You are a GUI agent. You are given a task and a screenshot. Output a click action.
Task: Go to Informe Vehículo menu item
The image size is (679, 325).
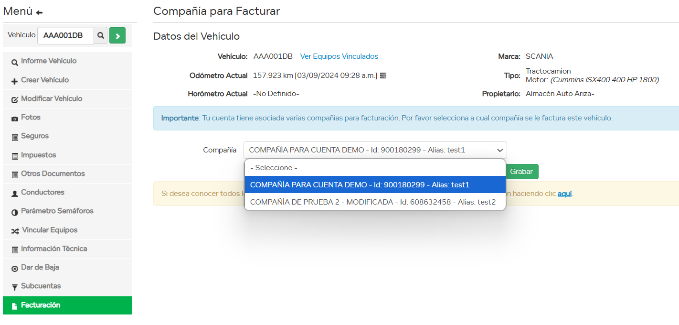(48, 61)
